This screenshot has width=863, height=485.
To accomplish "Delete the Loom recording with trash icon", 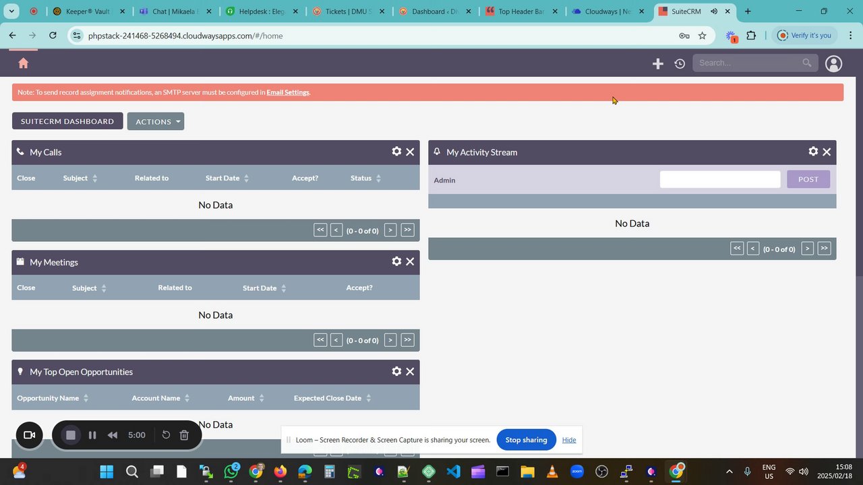I will click(x=184, y=435).
